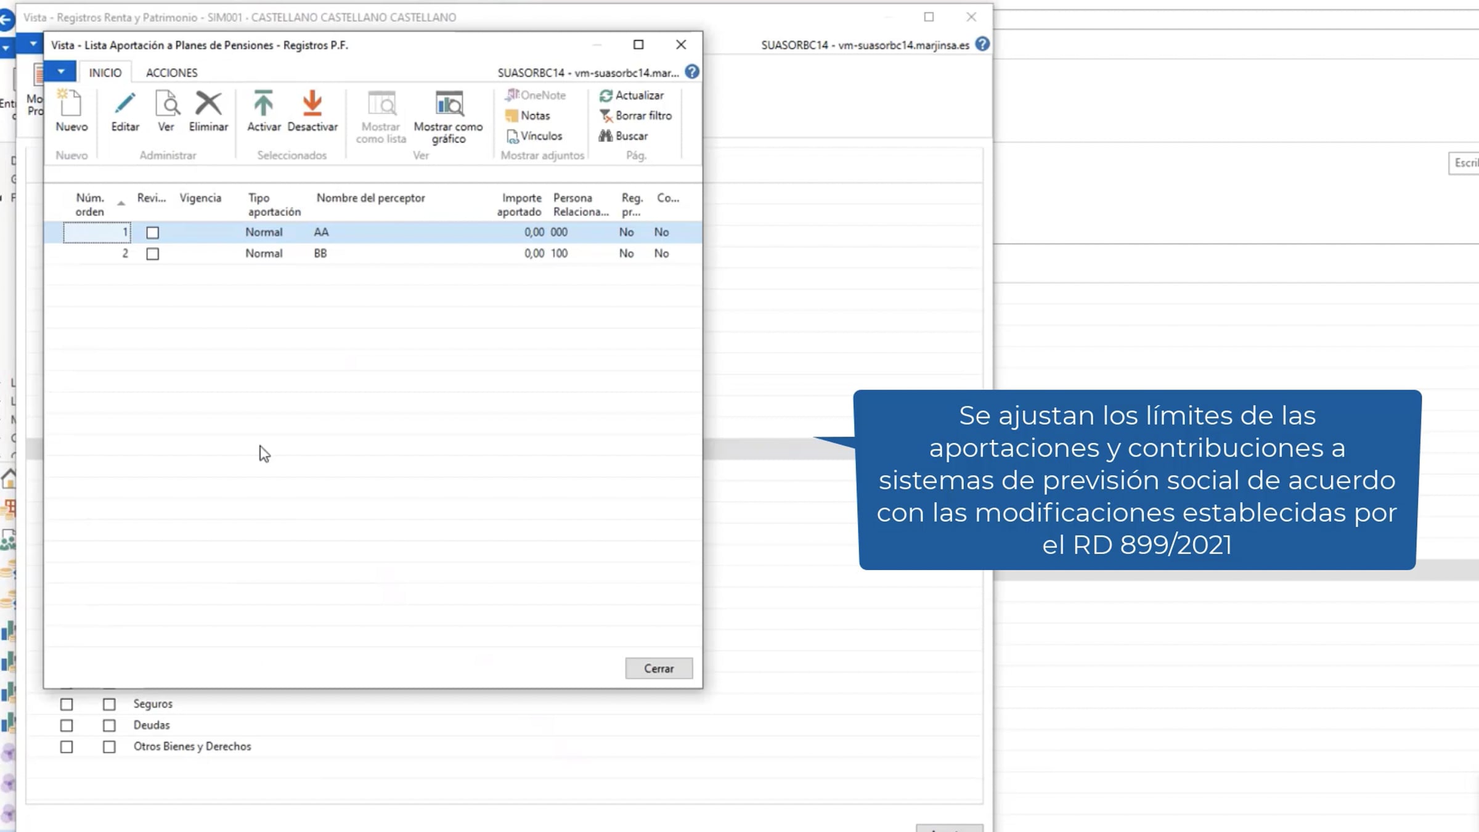Close the Lista Aportación window

click(681, 44)
